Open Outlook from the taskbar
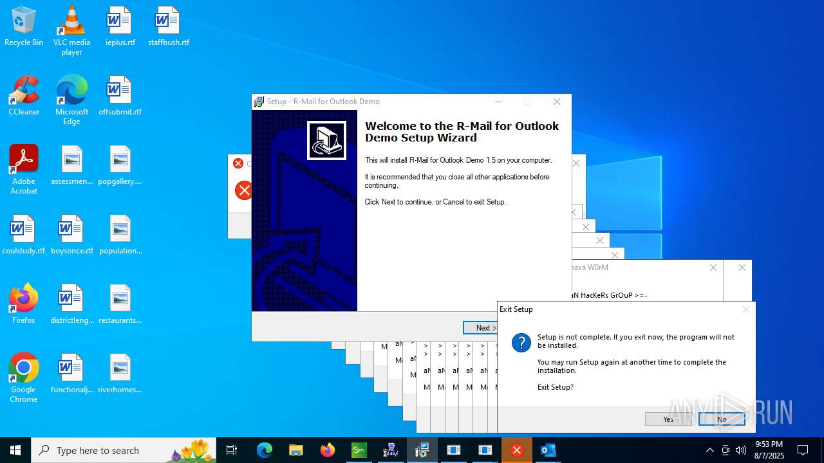This screenshot has width=824, height=463. [548, 450]
